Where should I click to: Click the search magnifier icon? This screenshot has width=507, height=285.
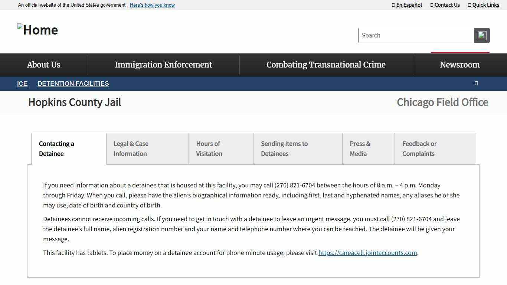[482, 35]
